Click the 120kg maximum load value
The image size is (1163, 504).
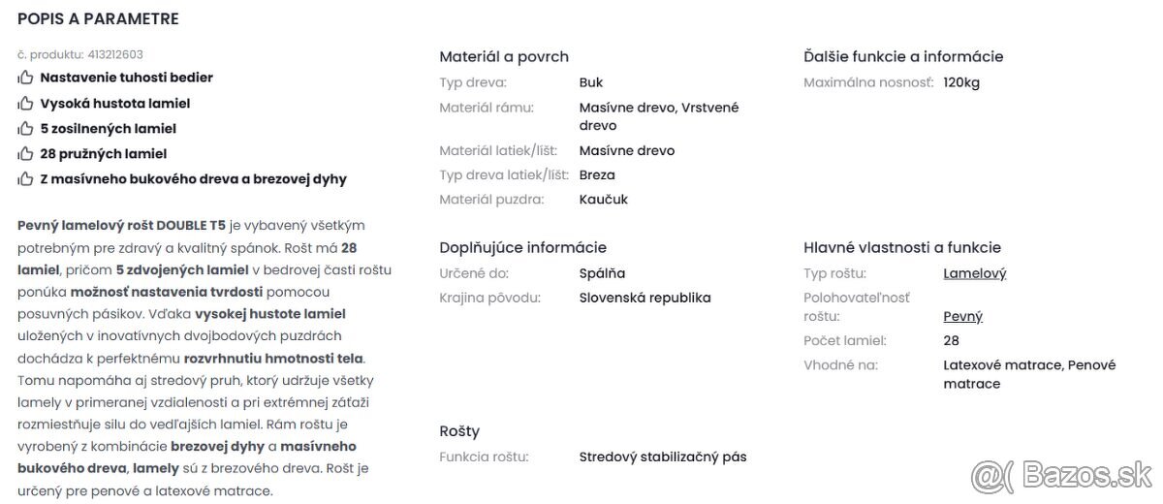961,82
